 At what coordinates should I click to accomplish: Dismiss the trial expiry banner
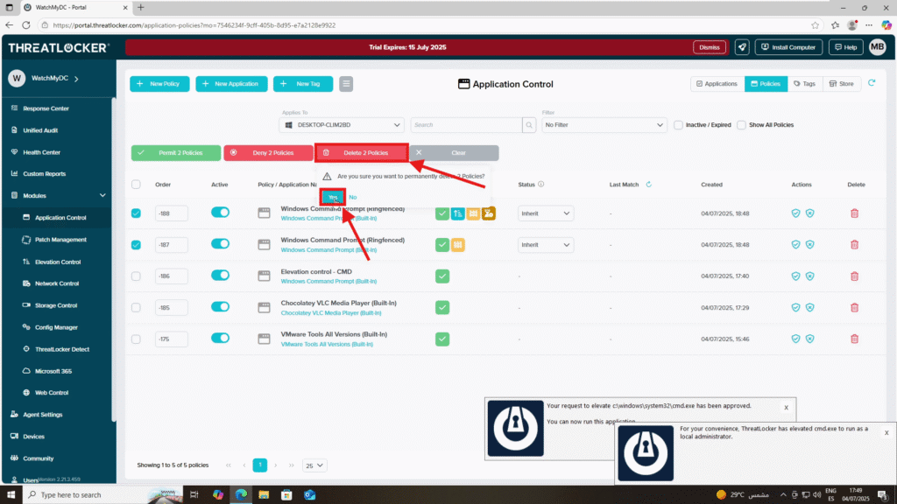click(710, 47)
